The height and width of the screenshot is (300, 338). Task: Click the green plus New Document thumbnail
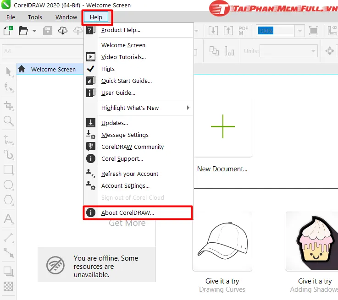[223, 127]
